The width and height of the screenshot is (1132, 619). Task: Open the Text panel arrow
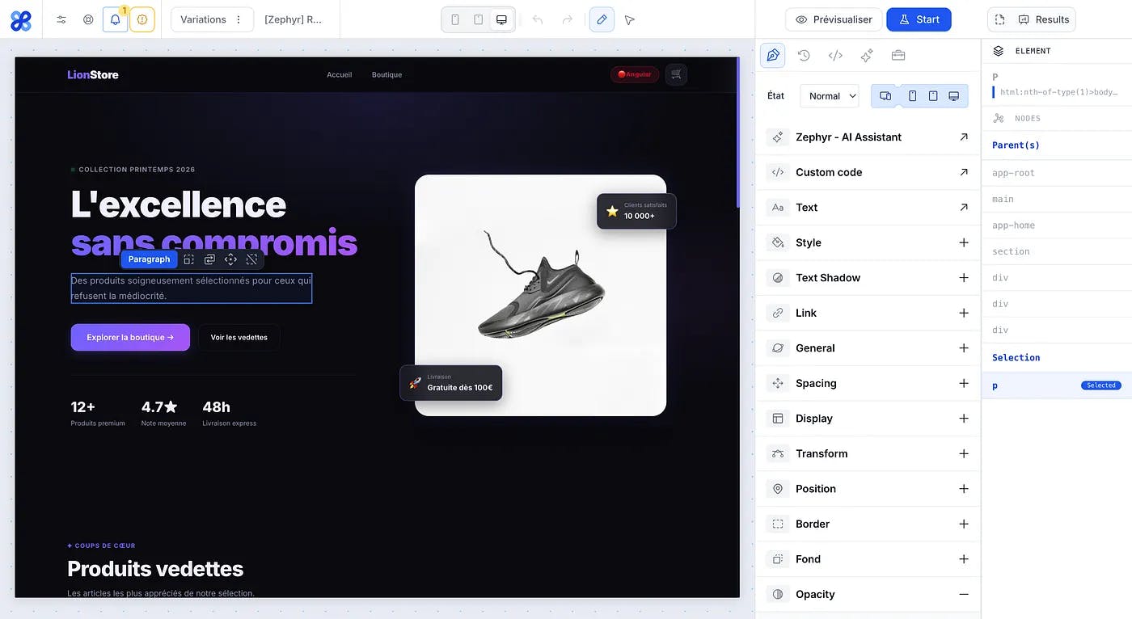point(963,208)
